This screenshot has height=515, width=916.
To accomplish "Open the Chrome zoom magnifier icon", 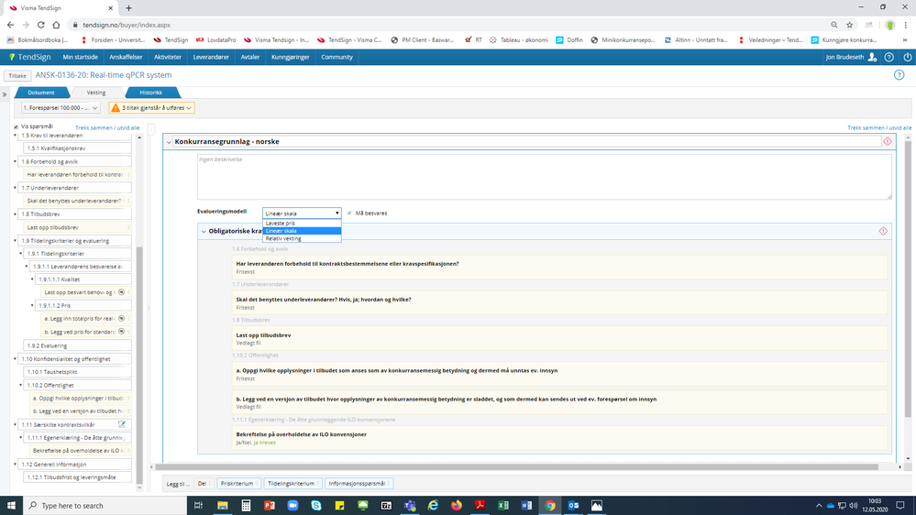I will (x=834, y=25).
